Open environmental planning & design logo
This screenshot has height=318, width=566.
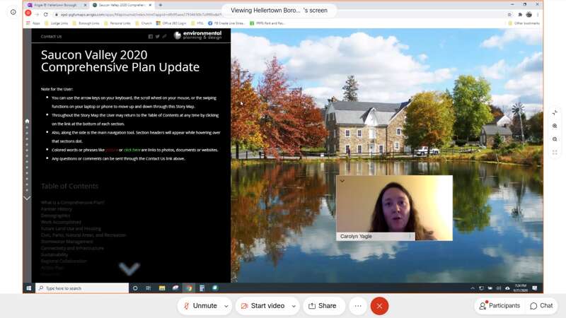click(198, 35)
